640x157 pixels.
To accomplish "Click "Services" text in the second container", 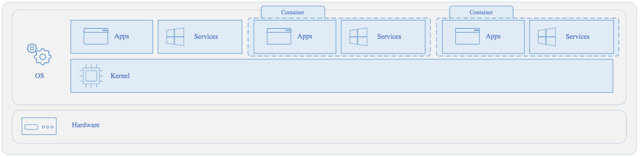I will [578, 37].
